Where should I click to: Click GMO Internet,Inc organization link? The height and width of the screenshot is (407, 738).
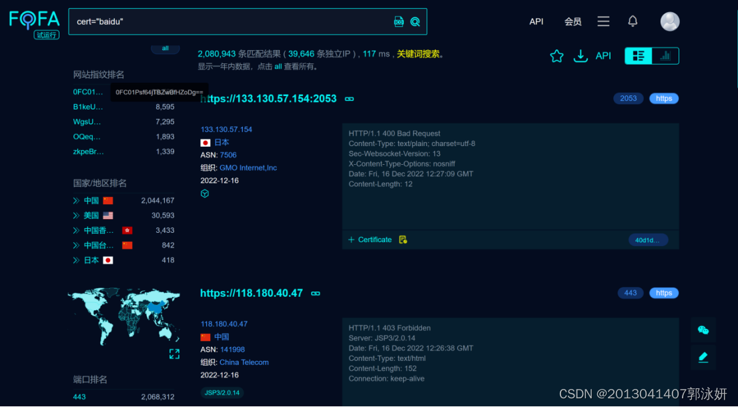click(248, 168)
